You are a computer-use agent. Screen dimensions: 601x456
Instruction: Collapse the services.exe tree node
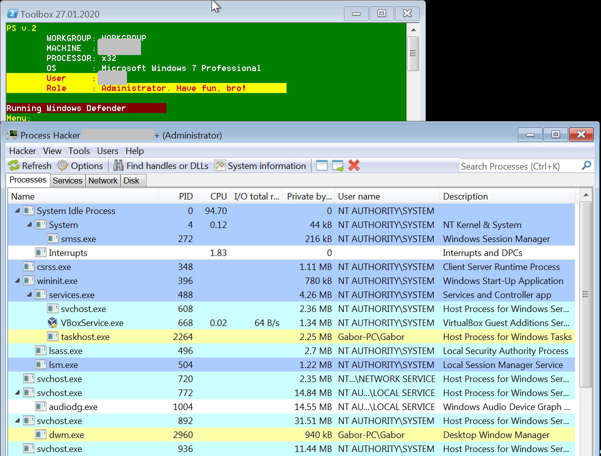click(29, 295)
